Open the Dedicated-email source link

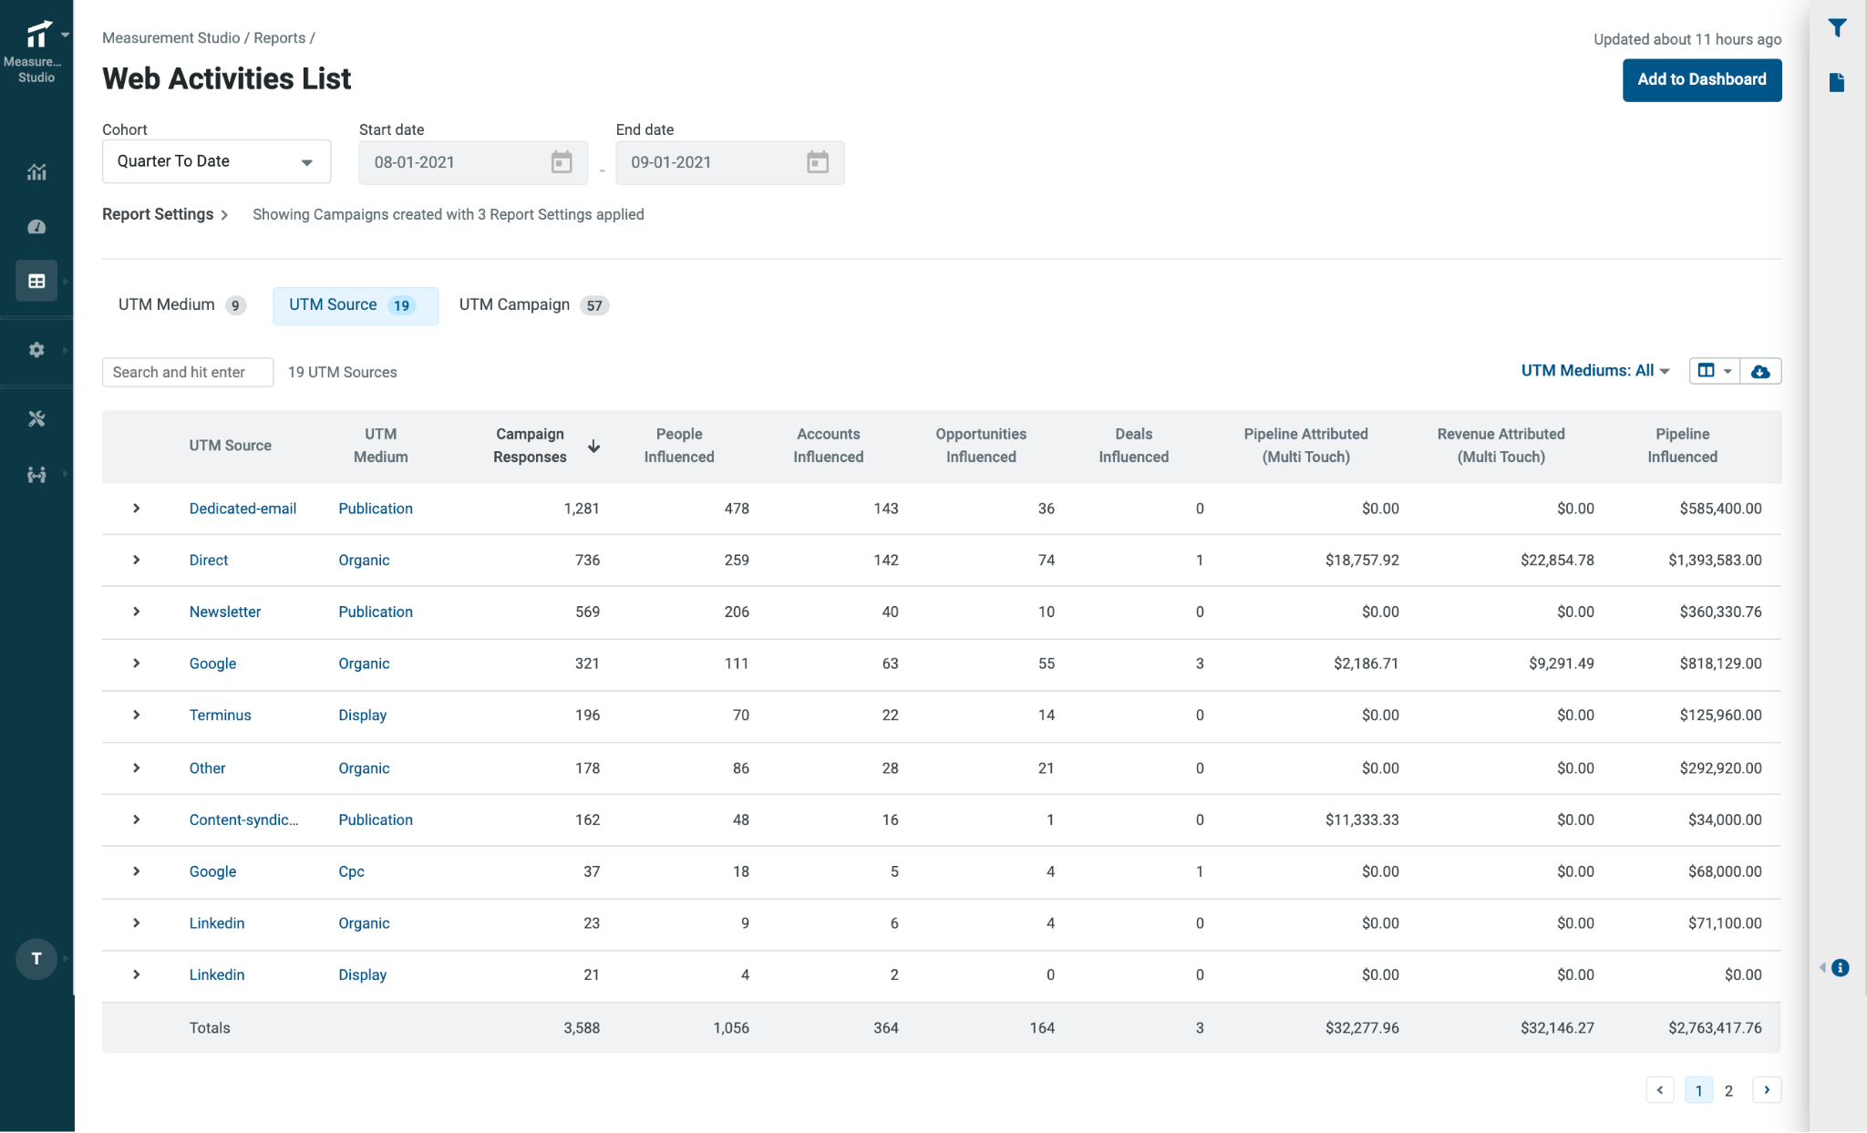tap(242, 509)
